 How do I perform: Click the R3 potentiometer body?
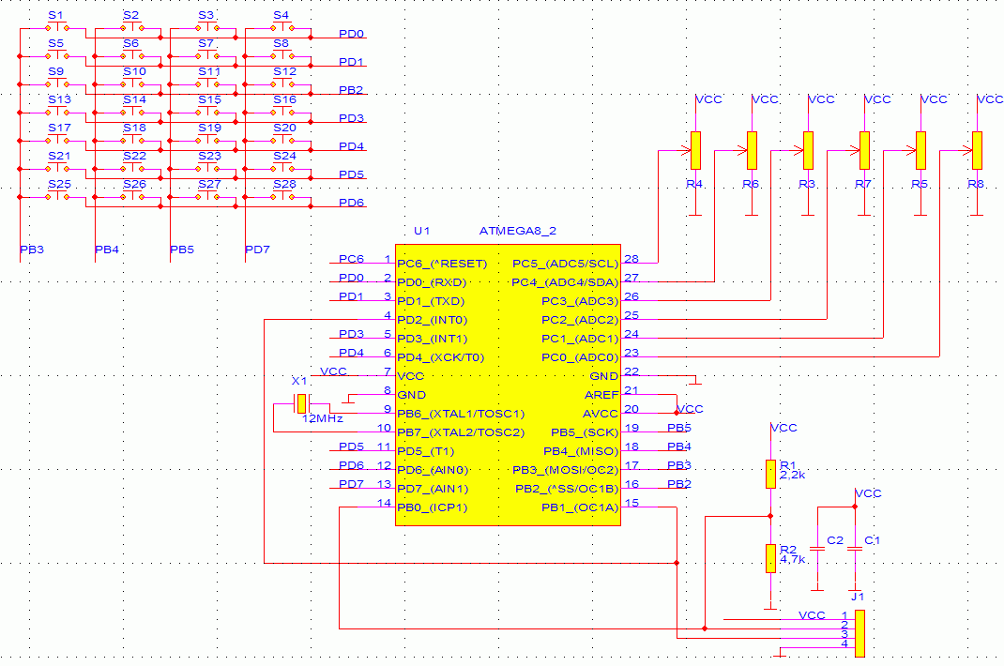(808, 150)
